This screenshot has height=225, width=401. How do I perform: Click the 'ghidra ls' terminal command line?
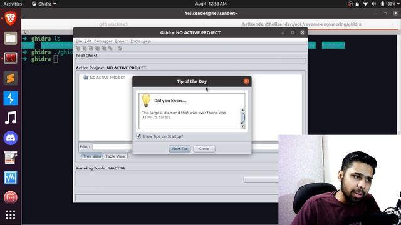[x=46, y=39]
